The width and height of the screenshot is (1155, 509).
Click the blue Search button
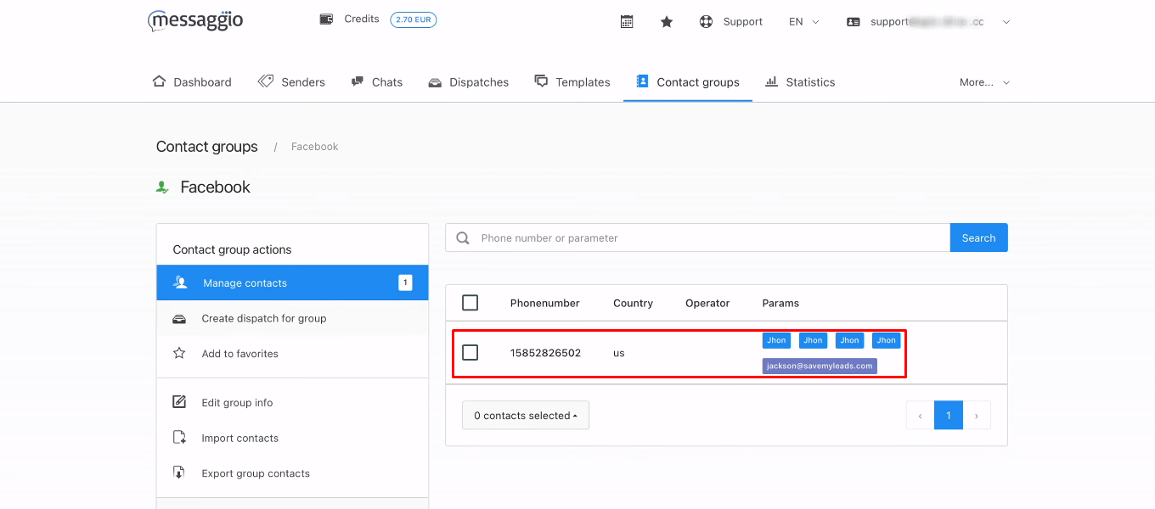tap(978, 238)
